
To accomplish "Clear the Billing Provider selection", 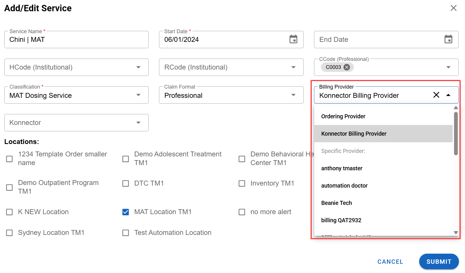I will (436, 95).
